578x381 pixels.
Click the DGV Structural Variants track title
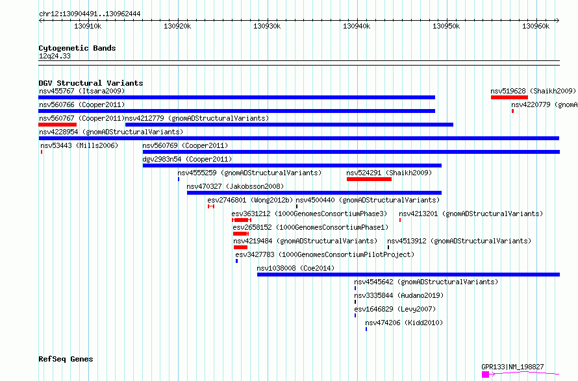click(91, 83)
